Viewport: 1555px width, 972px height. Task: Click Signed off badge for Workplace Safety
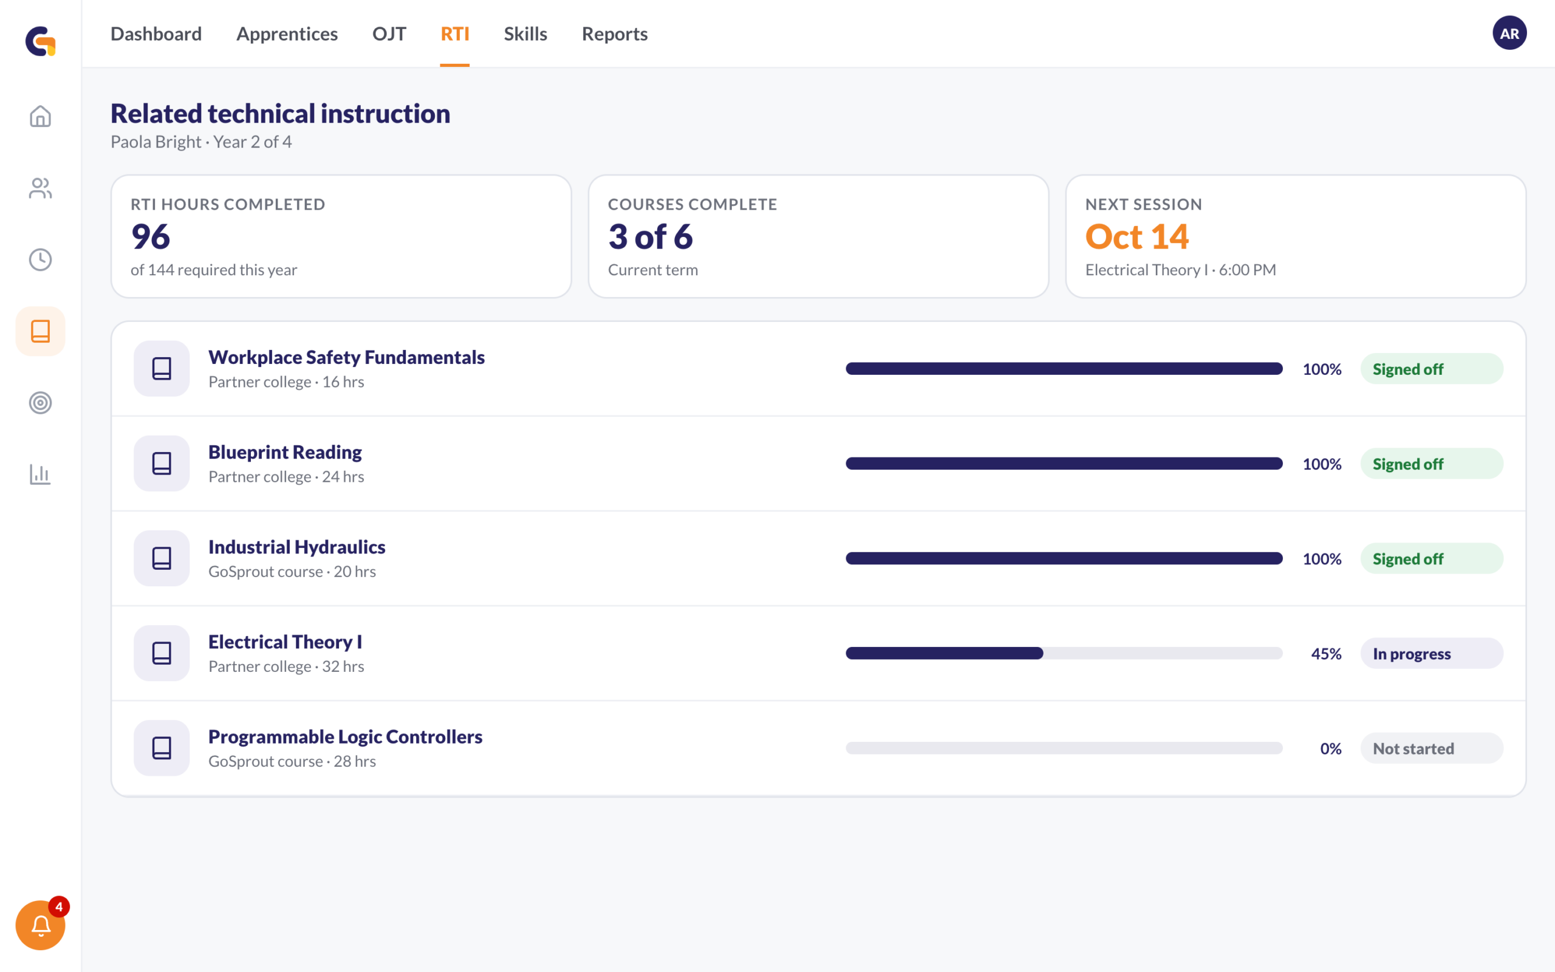(1432, 369)
